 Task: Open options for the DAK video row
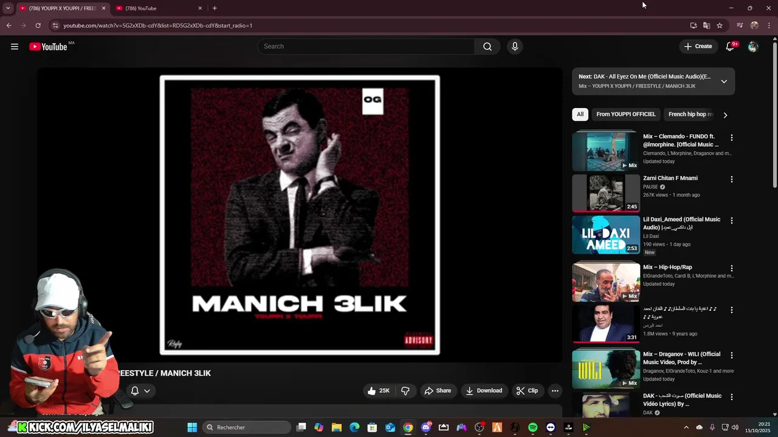pos(732,397)
